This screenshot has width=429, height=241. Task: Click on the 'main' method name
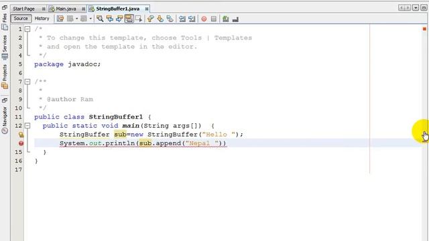coord(131,126)
